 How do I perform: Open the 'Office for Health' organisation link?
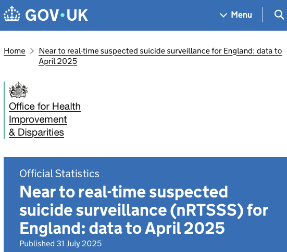coord(45,107)
